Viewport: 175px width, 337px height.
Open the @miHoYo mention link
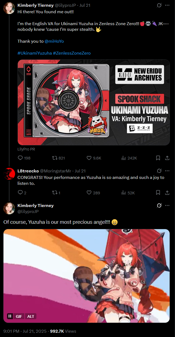[54, 41]
